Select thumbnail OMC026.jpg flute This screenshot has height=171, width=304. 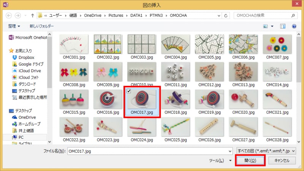(209, 127)
